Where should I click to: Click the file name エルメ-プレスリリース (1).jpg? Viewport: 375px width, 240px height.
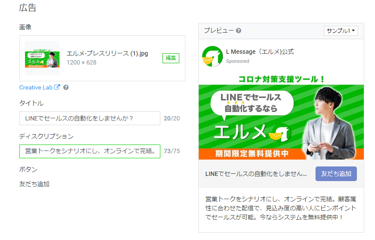pos(107,53)
